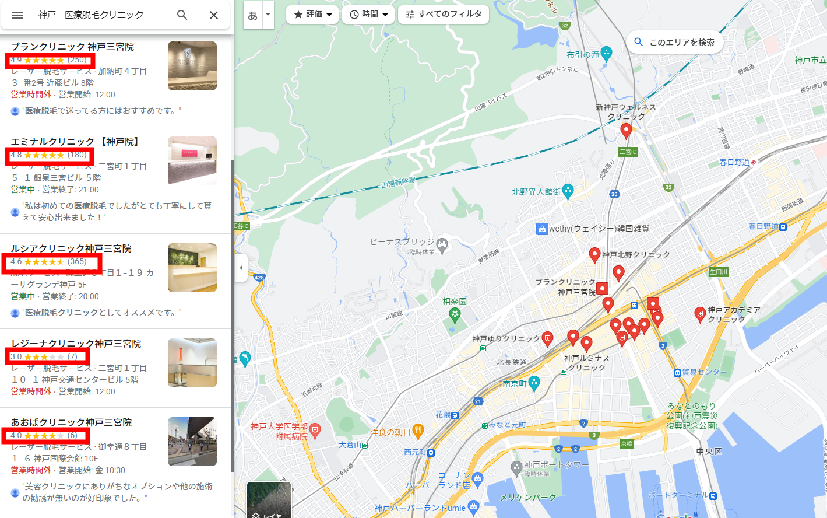
Task: Select the ブランクリニック 神戸三宮院 listing title
Action: point(72,47)
